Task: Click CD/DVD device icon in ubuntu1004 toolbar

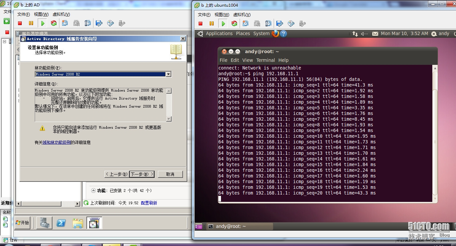Action: [291, 23]
